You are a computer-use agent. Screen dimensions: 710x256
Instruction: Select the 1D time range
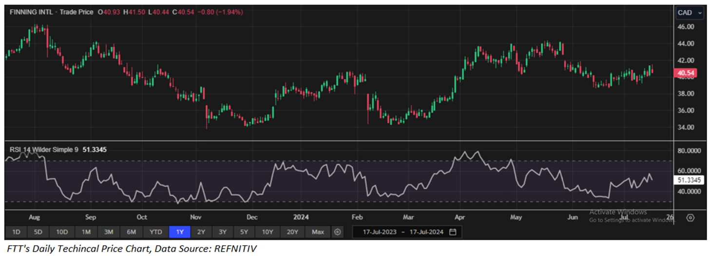[x=16, y=232]
